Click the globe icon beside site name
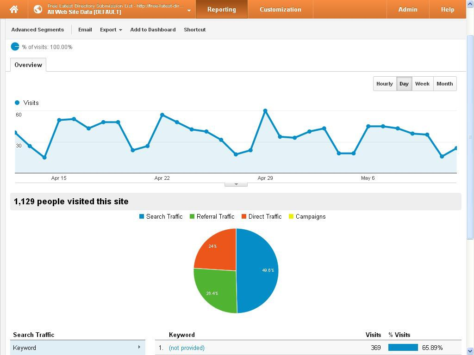The width and height of the screenshot is (474, 355). point(38,9)
